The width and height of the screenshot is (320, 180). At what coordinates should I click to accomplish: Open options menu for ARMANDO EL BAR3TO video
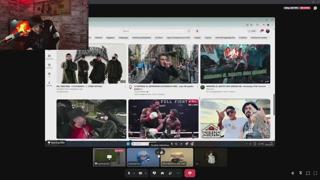click(x=269, y=86)
